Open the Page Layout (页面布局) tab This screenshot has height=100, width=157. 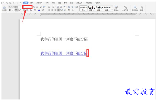(39, 3)
